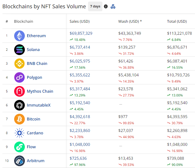
Task: Click Arbitrum sales change 97.96%
Action: pyautogui.click(x=80, y=165)
